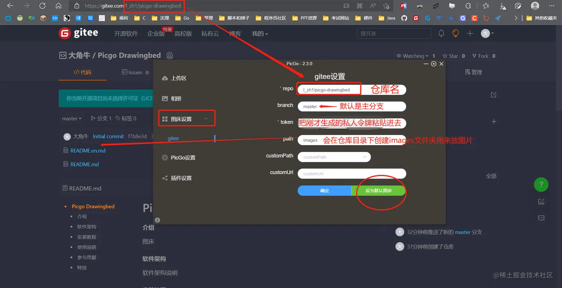The image size is (562, 288).
Task: Open the 福利 bookmarks folder
Action: [x=119, y=18]
